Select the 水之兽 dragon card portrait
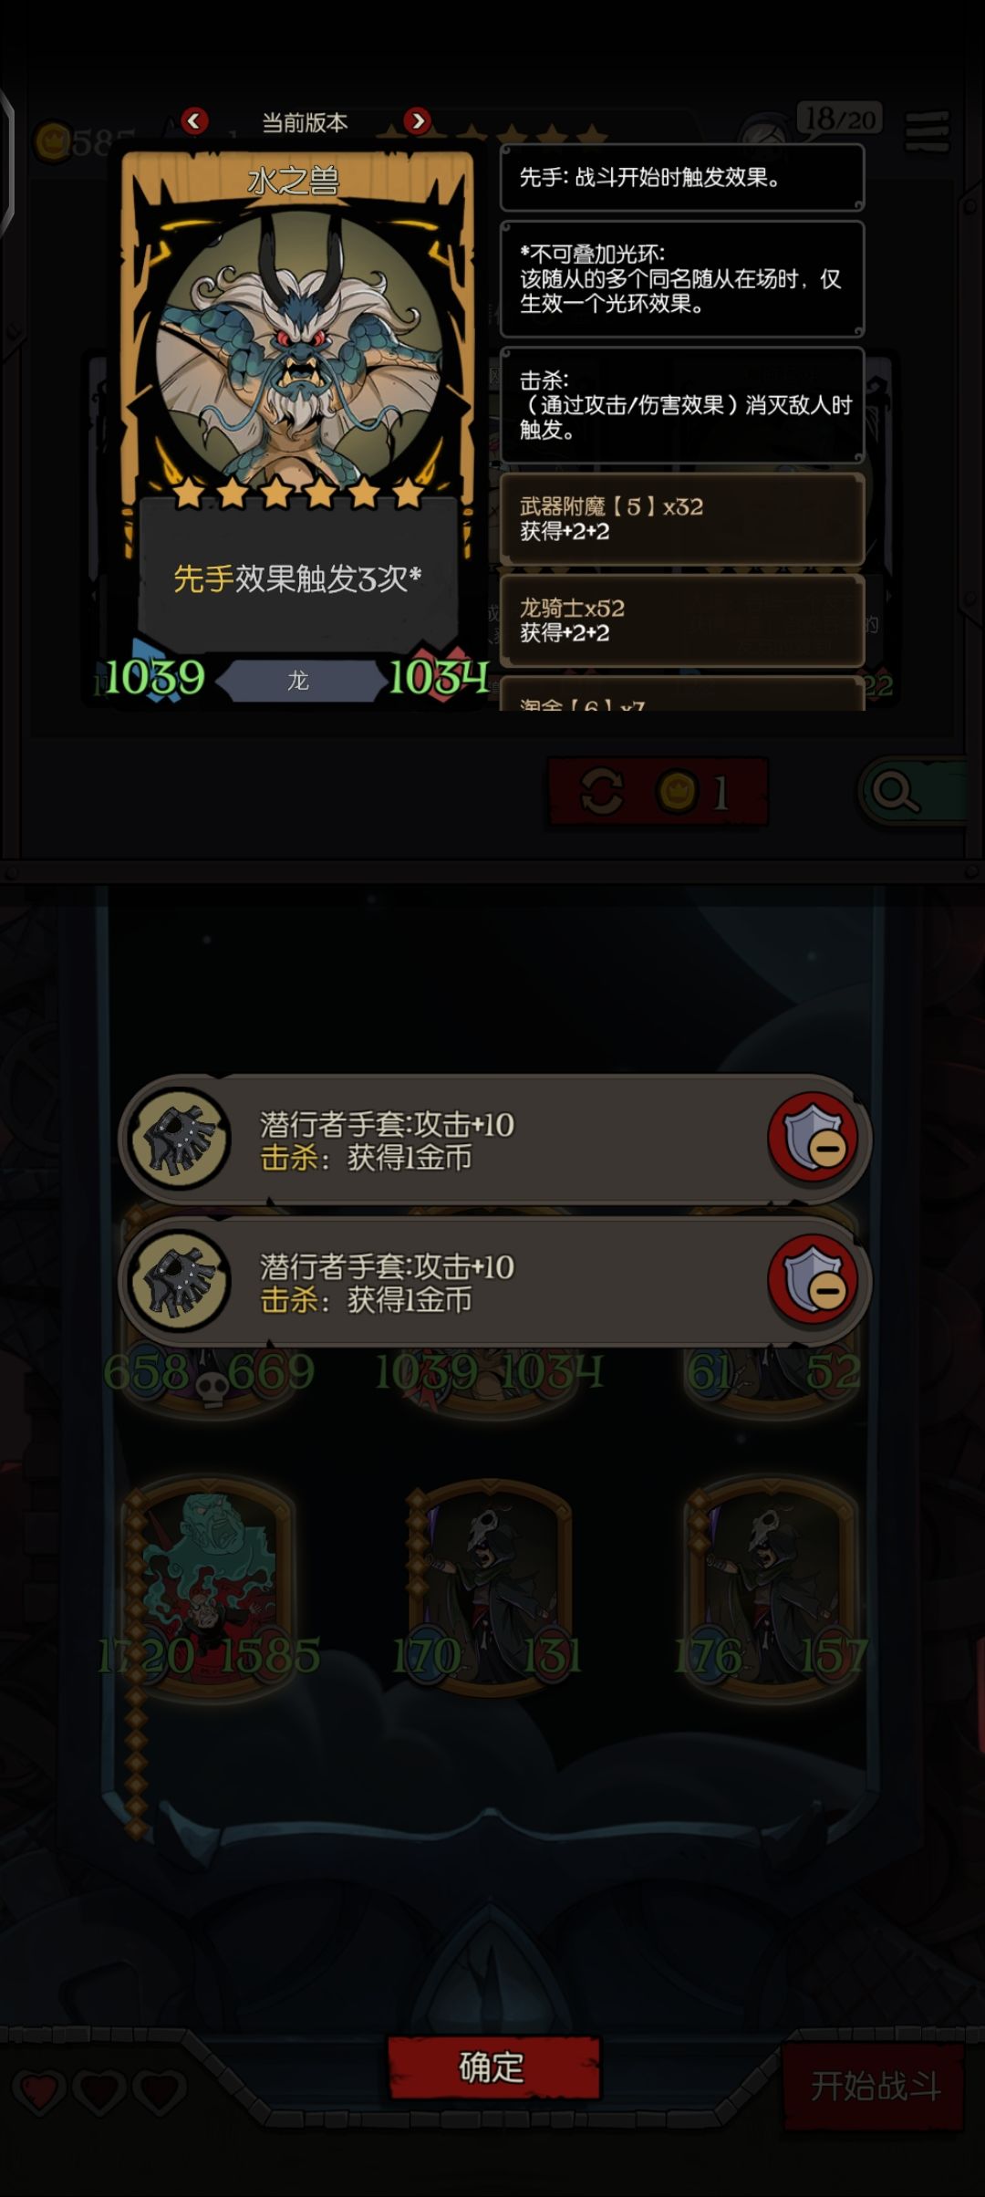The height and width of the screenshot is (2197, 985). pos(297,345)
